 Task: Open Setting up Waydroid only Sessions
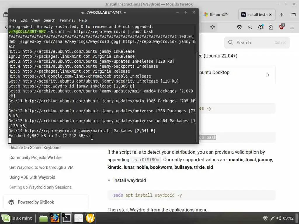(x=40, y=187)
